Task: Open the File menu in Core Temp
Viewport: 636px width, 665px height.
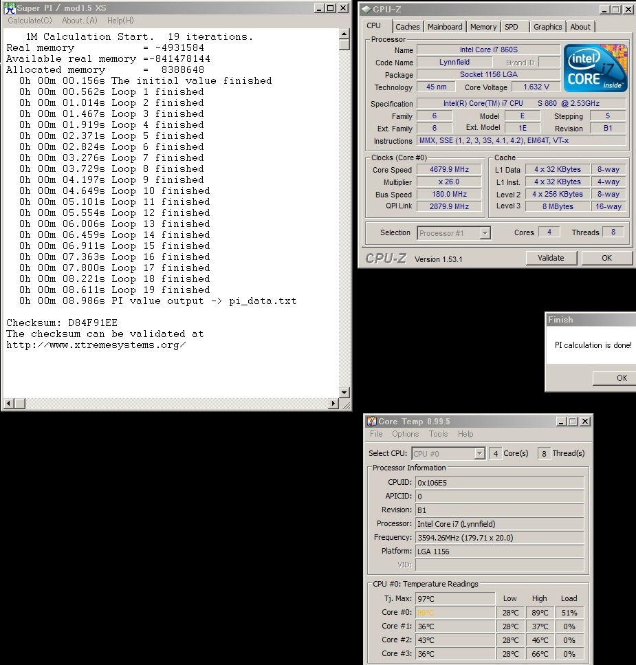Action: [376, 434]
